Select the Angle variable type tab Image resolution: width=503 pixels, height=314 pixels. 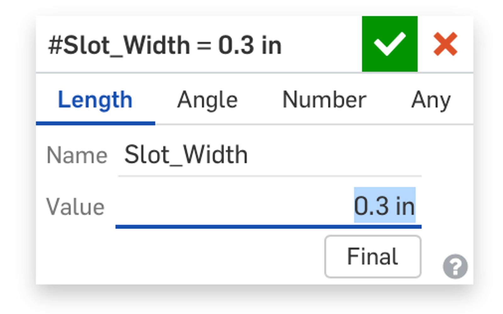[207, 100]
